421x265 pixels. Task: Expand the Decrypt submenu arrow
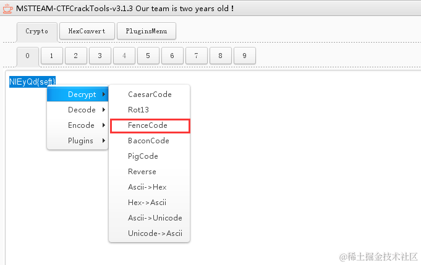pos(104,94)
